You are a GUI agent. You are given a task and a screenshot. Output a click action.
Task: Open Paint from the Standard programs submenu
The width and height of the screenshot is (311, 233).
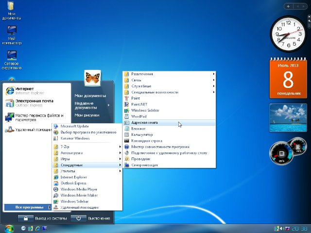click(136, 98)
